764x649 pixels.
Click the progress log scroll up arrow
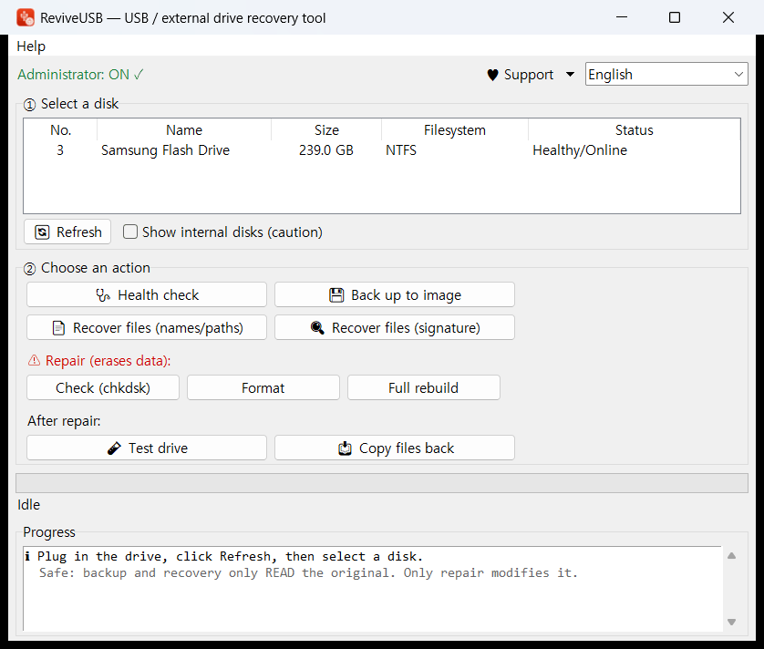click(x=731, y=556)
